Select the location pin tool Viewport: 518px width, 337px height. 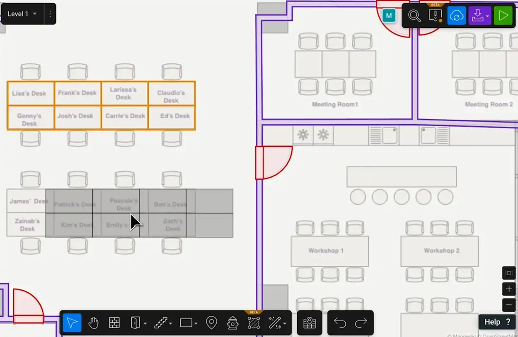(x=211, y=323)
